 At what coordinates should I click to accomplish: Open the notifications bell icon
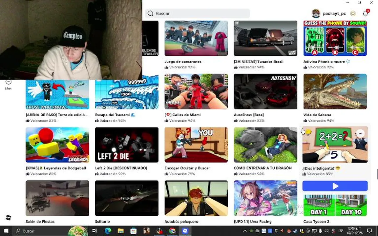pos(366,13)
